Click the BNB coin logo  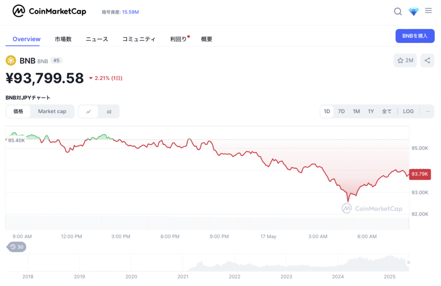(x=11, y=60)
